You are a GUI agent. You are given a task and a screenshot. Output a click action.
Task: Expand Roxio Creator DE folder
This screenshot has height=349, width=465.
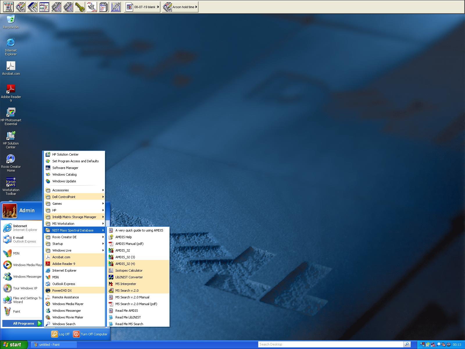tap(74, 237)
